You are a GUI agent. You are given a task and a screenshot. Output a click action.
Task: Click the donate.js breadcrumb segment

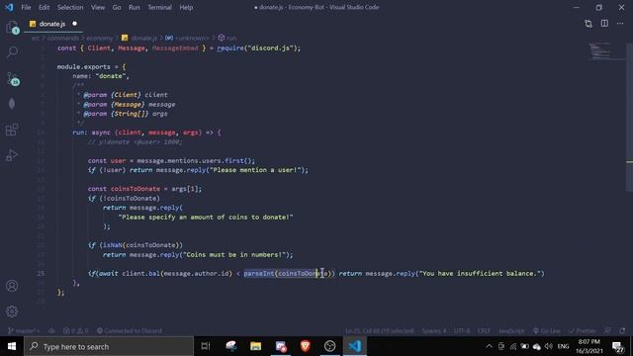(x=143, y=38)
